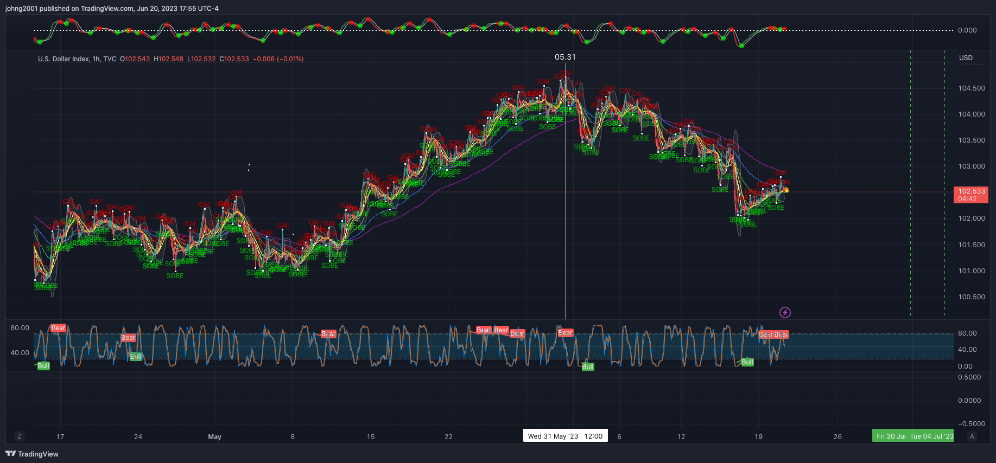996x463 pixels.
Task: Click the open value O102.543
Action: point(135,59)
